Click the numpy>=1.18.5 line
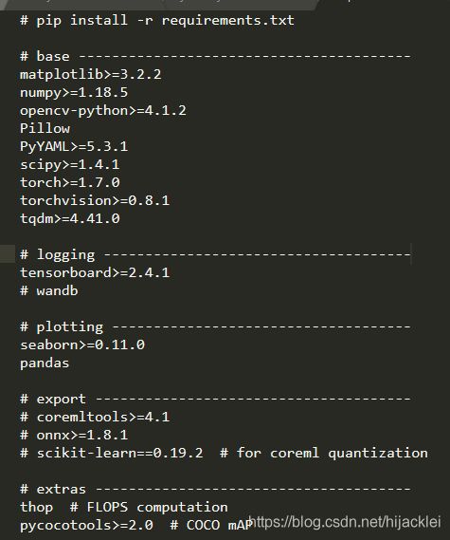 (x=74, y=92)
